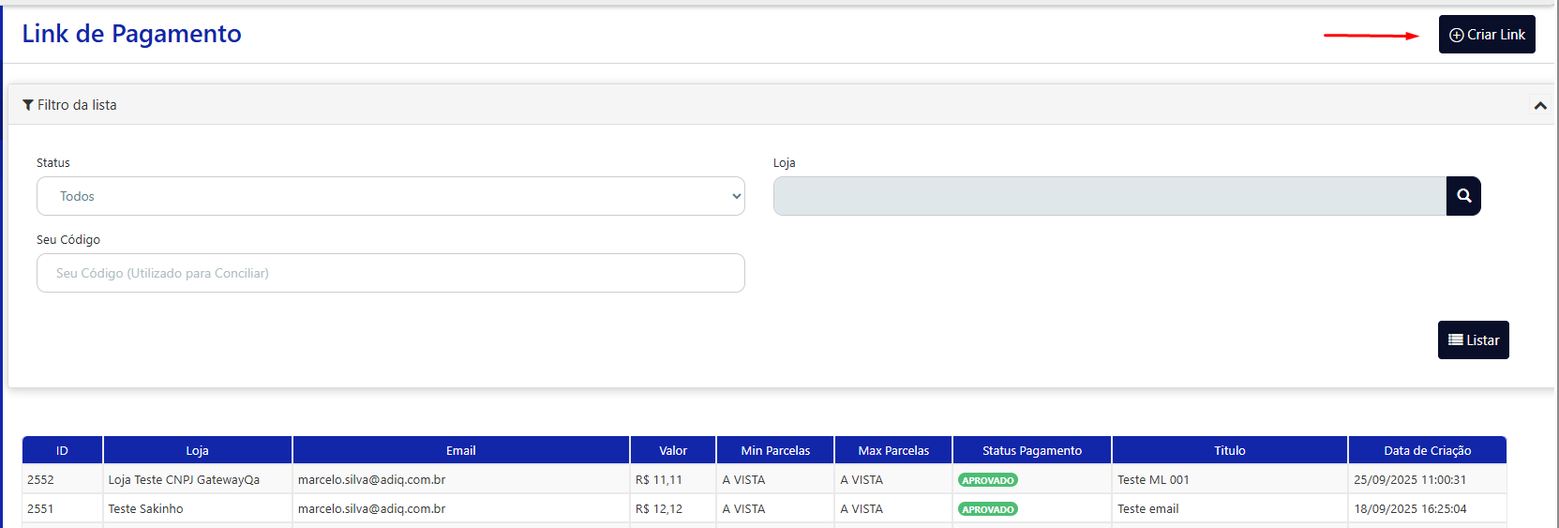Image resolution: width=1559 pixels, height=528 pixels.
Task: Click the Min Parcelas column header
Action: [774, 450]
